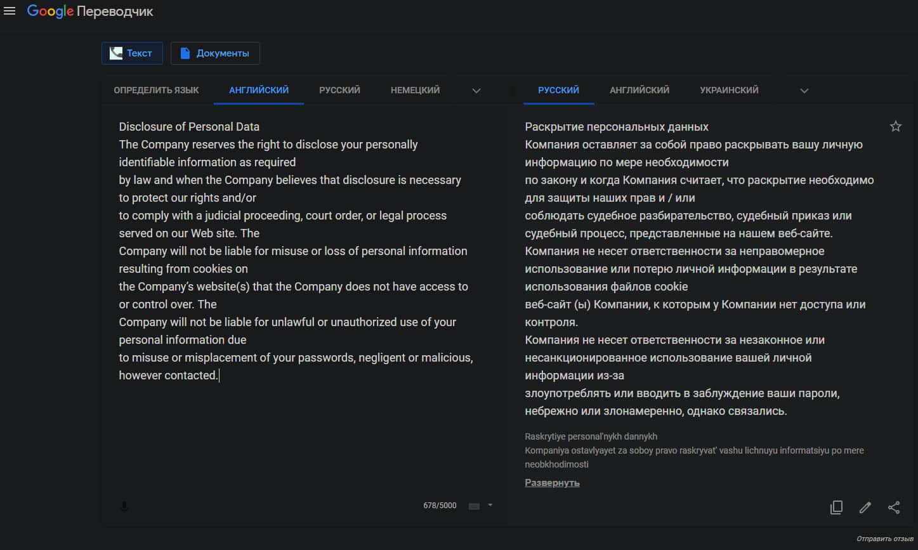Copy the translated Russian text

coord(836,507)
